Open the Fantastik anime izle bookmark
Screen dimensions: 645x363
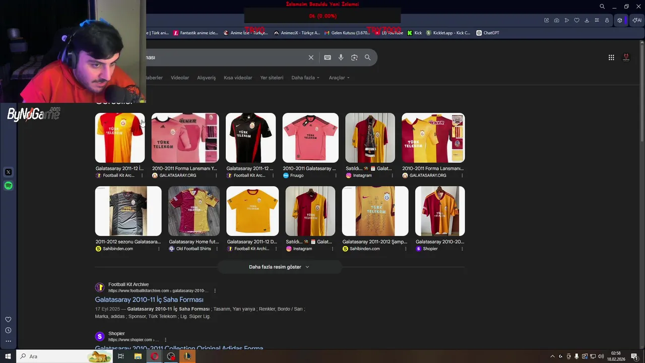196,33
